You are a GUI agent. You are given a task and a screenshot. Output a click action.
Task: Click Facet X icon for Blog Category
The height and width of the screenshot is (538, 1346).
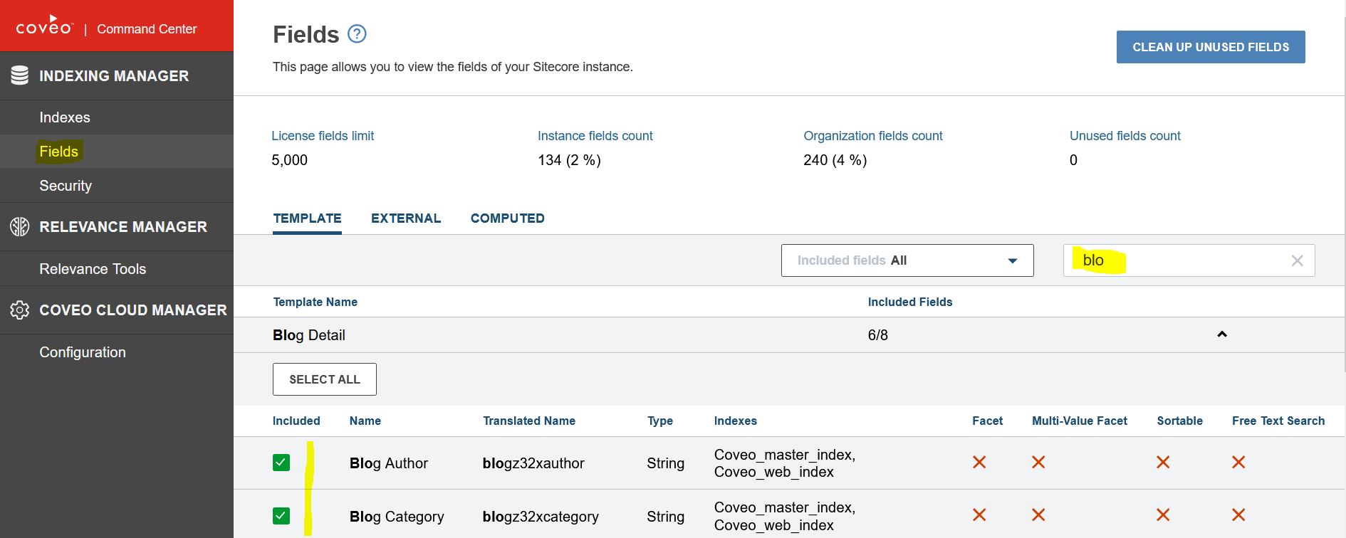click(979, 515)
